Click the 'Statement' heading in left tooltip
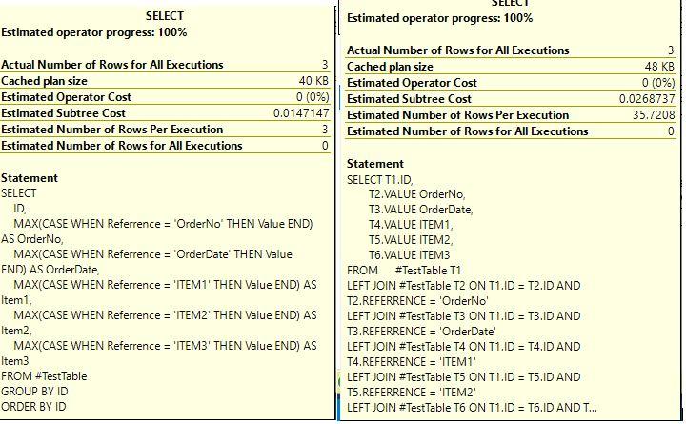This screenshot has height=424, width=686. point(30,178)
